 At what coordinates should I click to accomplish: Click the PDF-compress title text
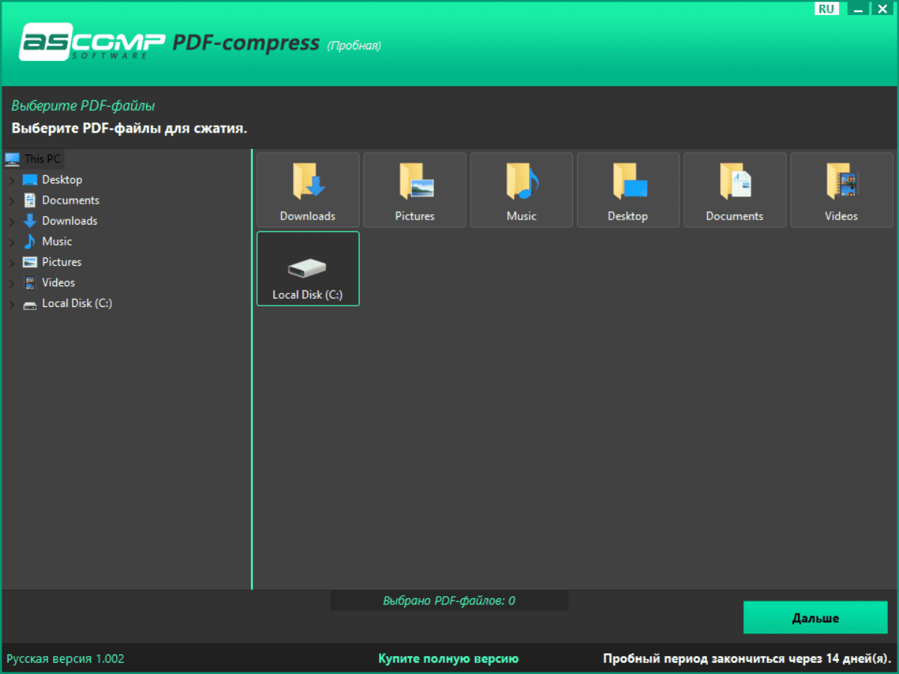click(x=246, y=43)
